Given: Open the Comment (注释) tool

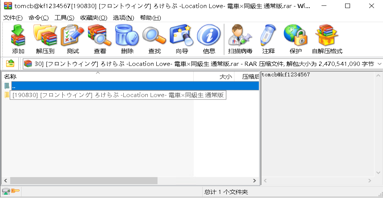Looking at the screenshot, I should (x=268, y=39).
